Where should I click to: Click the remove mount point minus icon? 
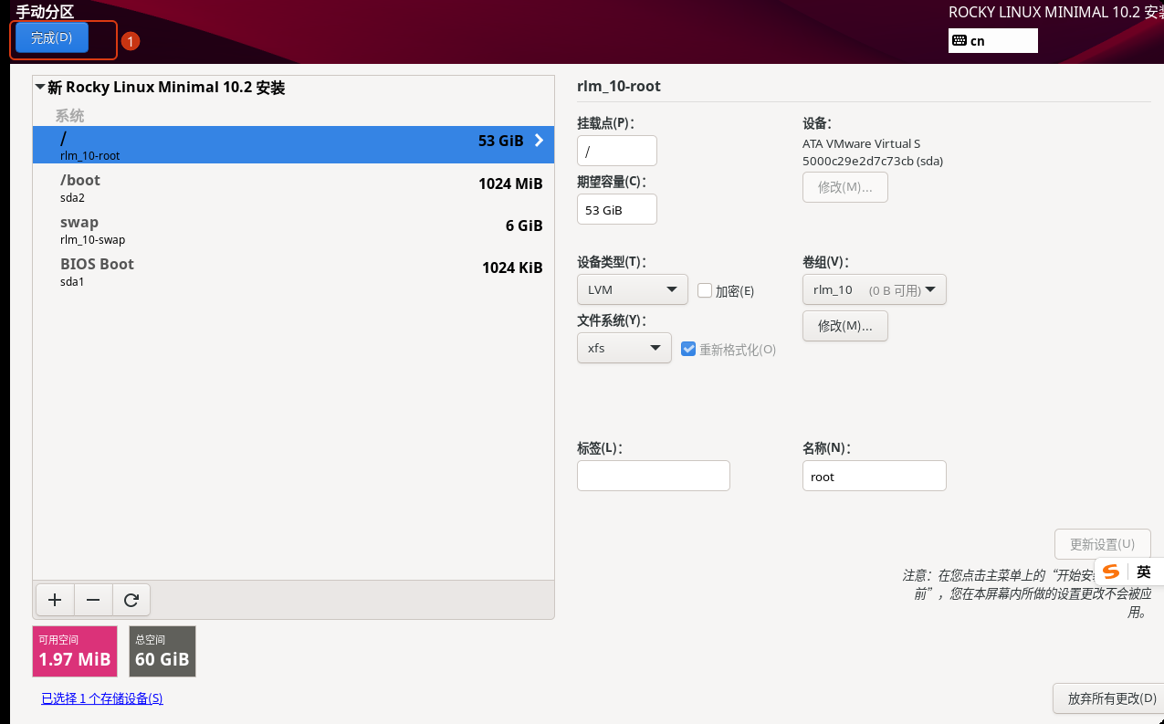93,600
